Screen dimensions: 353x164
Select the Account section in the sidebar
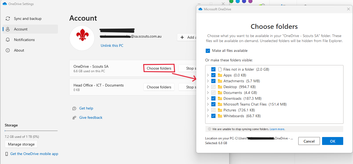[30, 29]
